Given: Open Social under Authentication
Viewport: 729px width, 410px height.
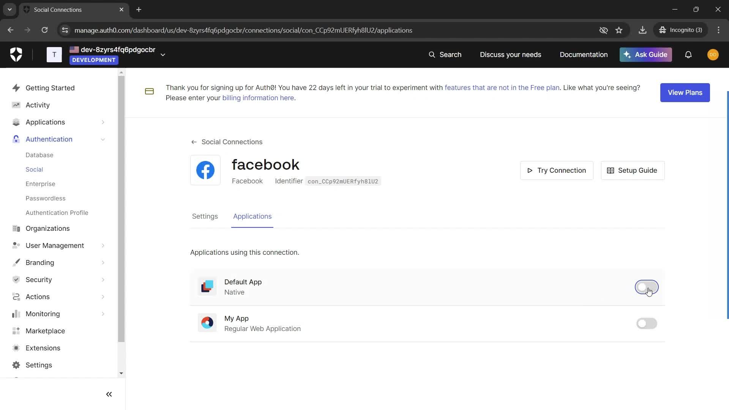Looking at the screenshot, I should (x=34, y=169).
